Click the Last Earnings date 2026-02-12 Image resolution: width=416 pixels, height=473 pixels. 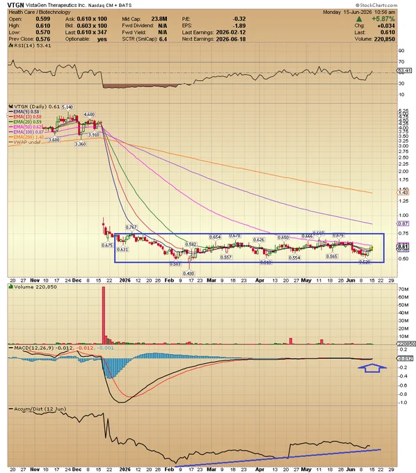[x=231, y=32]
